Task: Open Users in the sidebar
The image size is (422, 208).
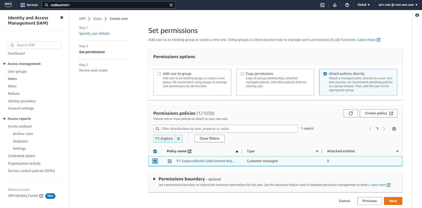Action: coord(12,79)
